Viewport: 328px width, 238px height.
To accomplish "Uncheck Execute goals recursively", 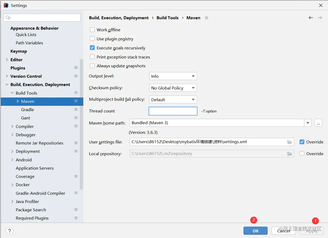I will (92, 48).
